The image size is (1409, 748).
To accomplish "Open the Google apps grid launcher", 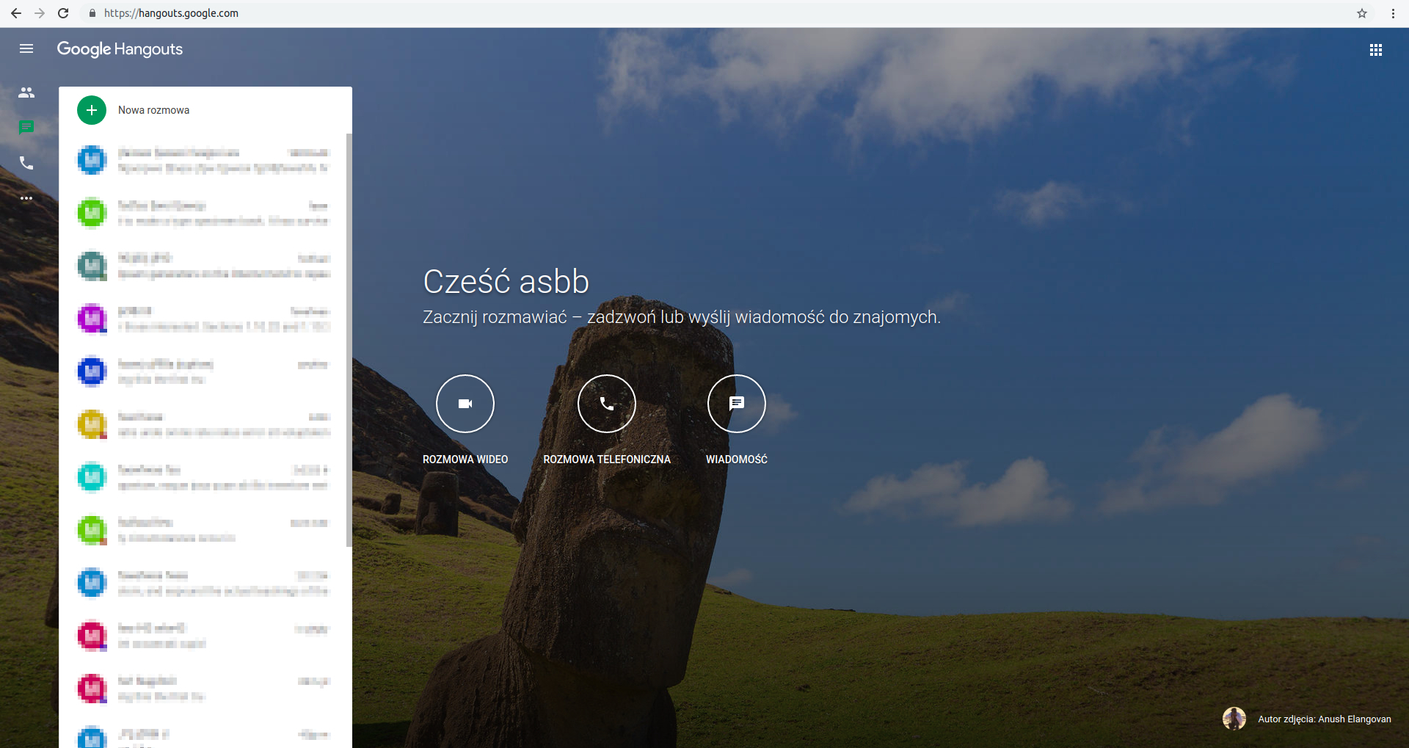I will pyautogui.click(x=1375, y=50).
